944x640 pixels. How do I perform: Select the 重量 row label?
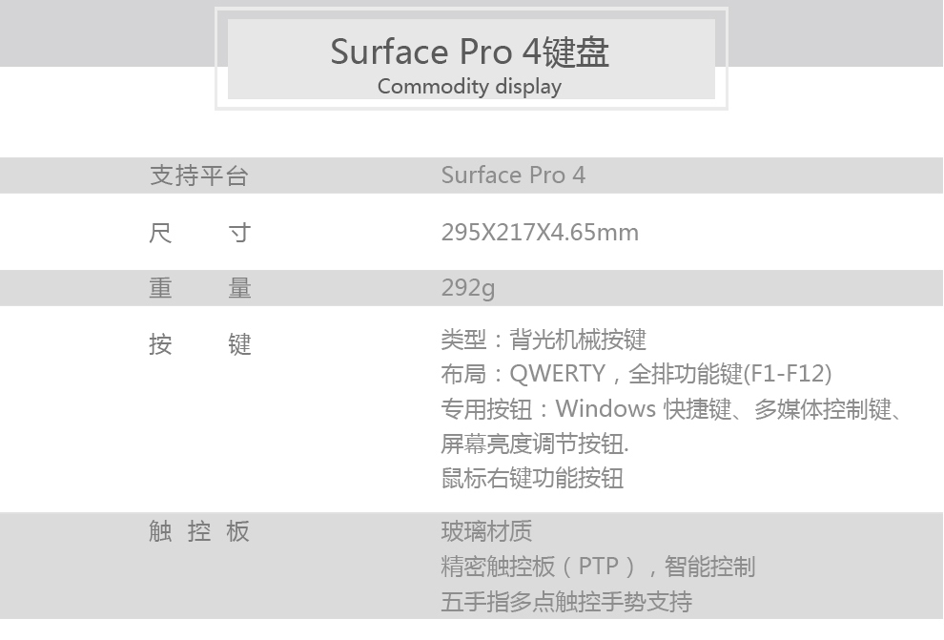(198, 288)
